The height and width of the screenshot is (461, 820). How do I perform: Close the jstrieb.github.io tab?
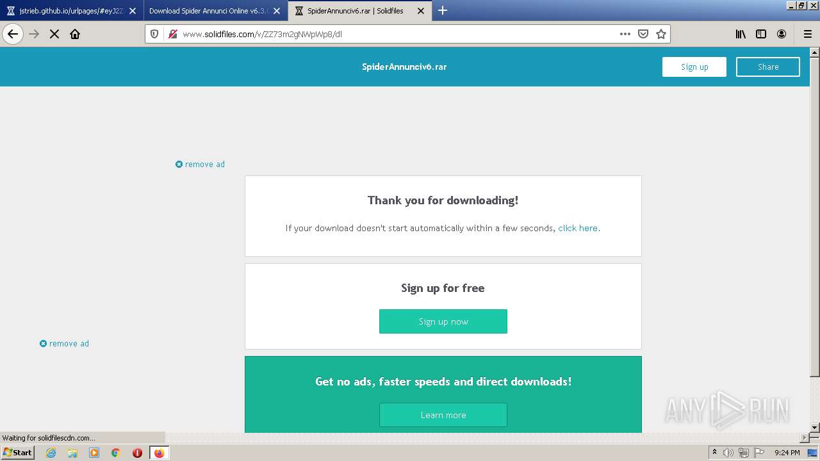133,11
